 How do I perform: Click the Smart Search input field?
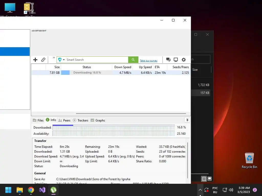(x=97, y=60)
